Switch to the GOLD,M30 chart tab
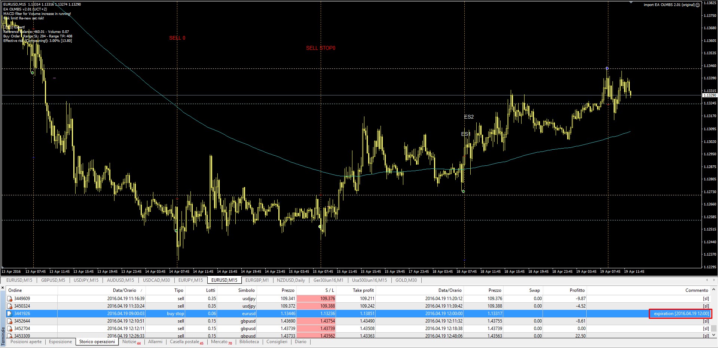The width and height of the screenshot is (718, 348). [x=406, y=280]
